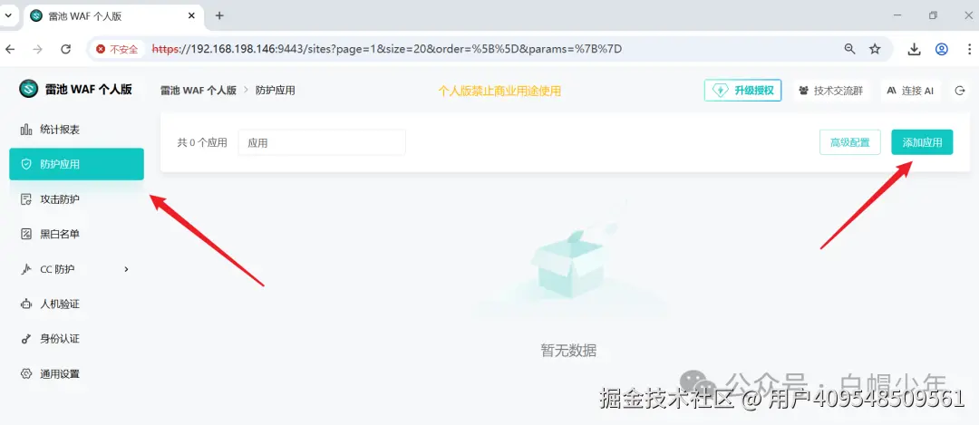The height and width of the screenshot is (425, 979).
Task: Click the 升级授权 upgrade button
Action: pos(743,91)
